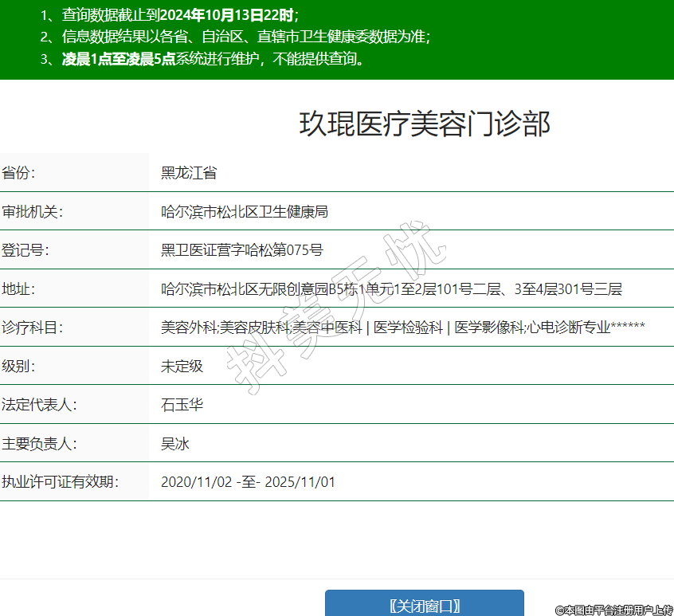Select the 审批机关 field label
Image resolution: width=674 pixels, height=616 pixels.
click(x=32, y=212)
